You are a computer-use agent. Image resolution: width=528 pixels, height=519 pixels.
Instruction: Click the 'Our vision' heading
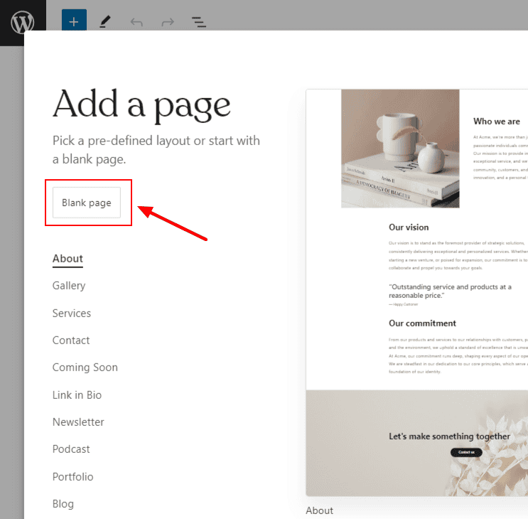coord(409,228)
